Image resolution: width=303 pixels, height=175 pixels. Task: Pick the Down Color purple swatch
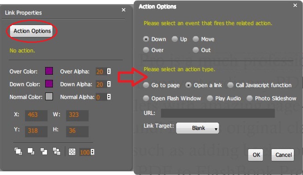pyautogui.click(x=49, y=84)
